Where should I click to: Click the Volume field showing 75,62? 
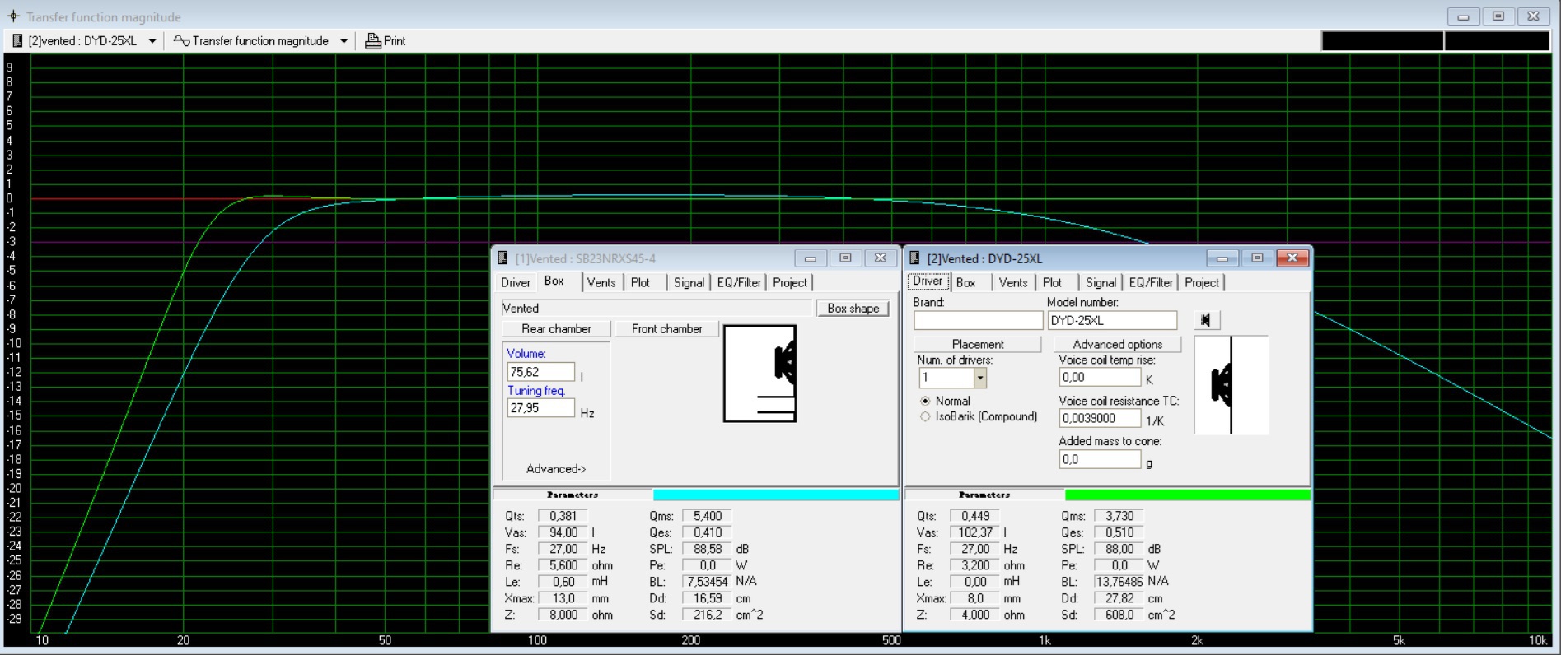pyautogui.click(x=540, y=372)
